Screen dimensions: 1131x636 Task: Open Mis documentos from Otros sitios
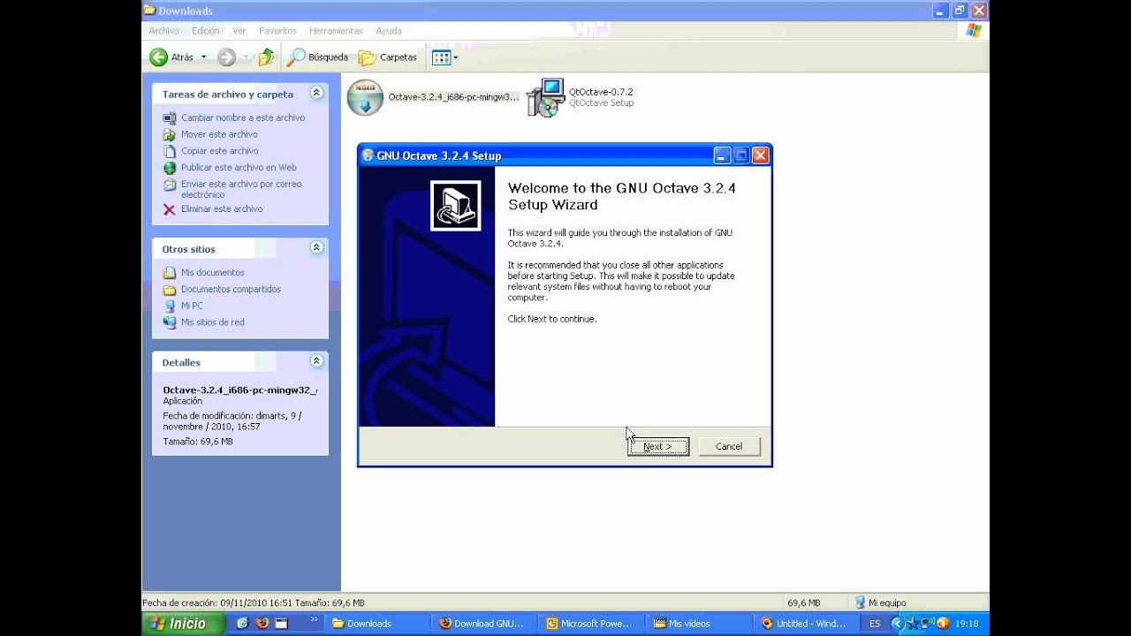point(213,272)
